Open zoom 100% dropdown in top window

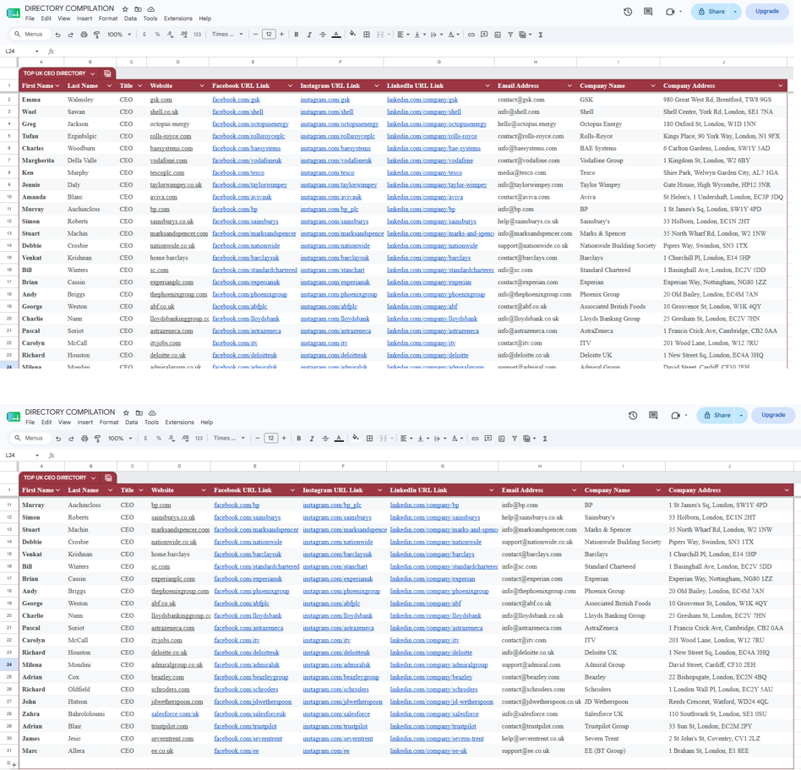tap(119, 35)
